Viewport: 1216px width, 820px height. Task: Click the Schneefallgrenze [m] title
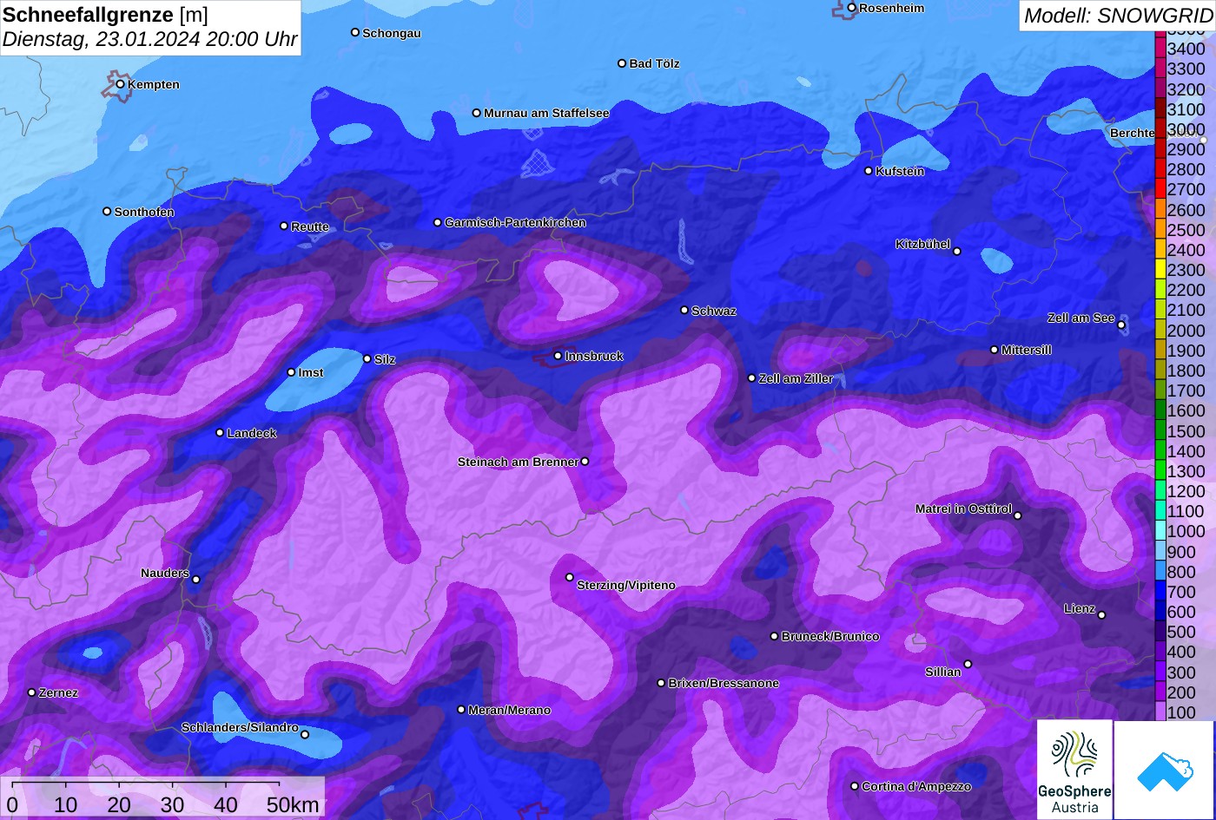pyautogui.click(x=105, y=15)
